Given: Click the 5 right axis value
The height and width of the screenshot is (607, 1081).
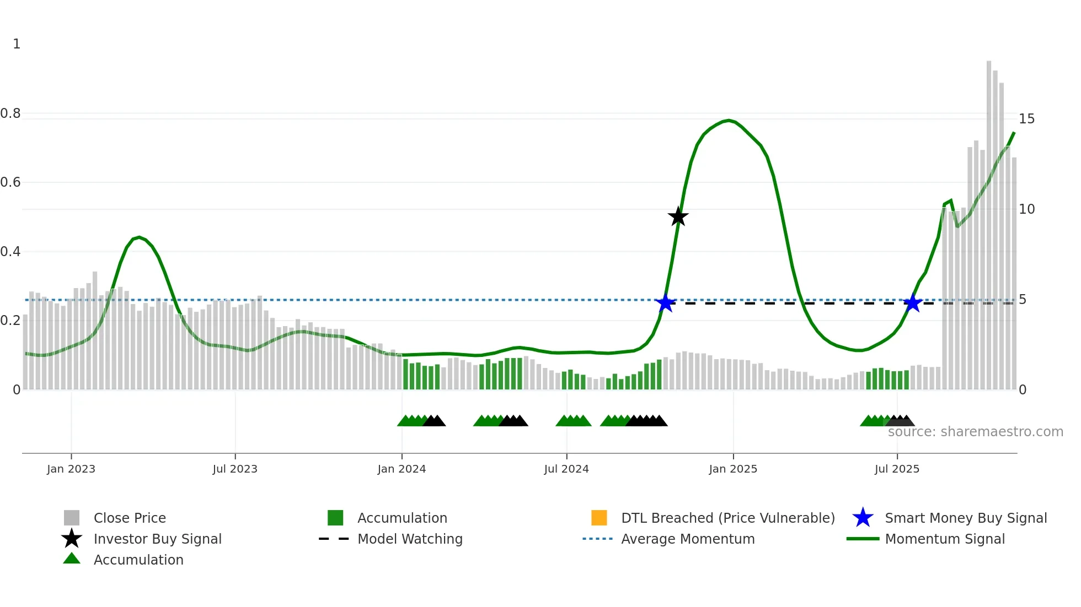Looking at the screenshot, I should click(1023, 300).
